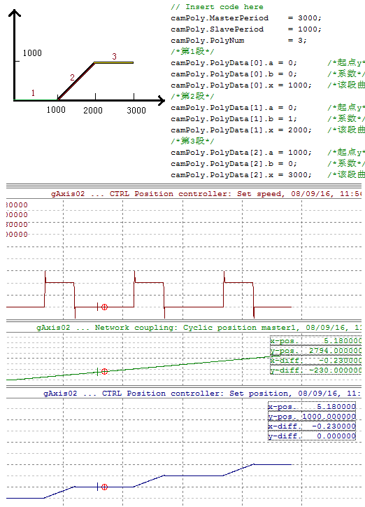Click the y-pos 2794 readout in master chart
The width and height of the screenshot is (365, 507).
coord(316,351)
